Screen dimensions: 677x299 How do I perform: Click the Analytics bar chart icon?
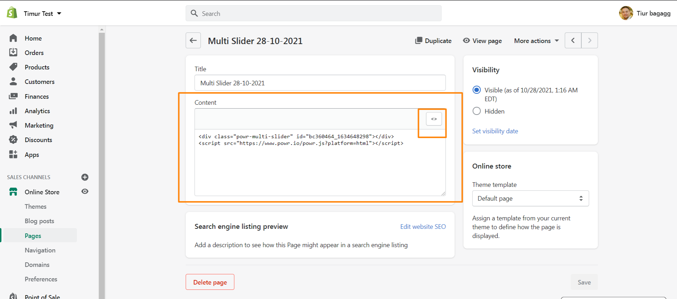pos(13,111)
